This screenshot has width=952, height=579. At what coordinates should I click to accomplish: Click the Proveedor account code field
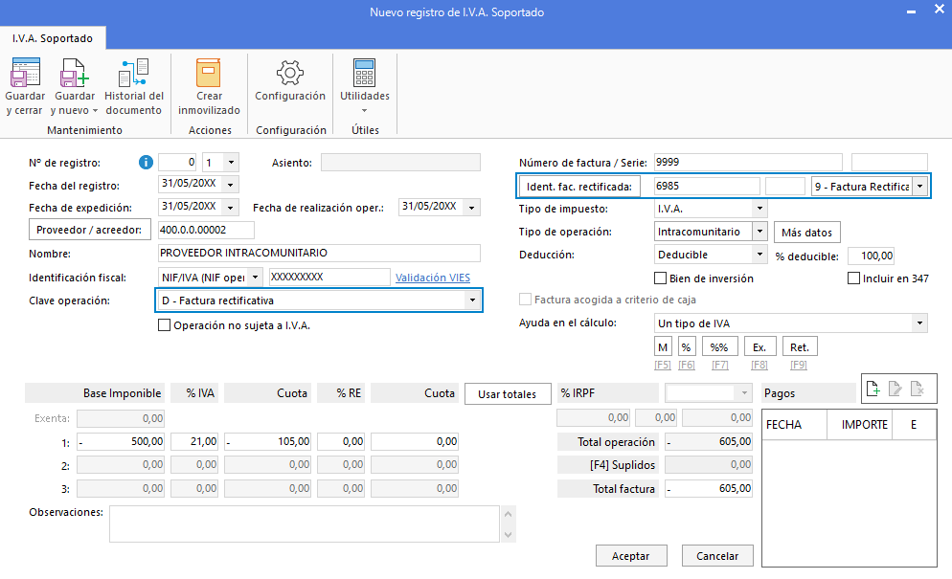click(206, 230)
